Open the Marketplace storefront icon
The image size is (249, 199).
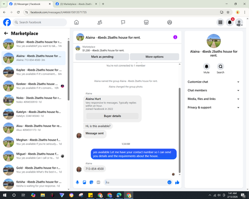(146, 22)
